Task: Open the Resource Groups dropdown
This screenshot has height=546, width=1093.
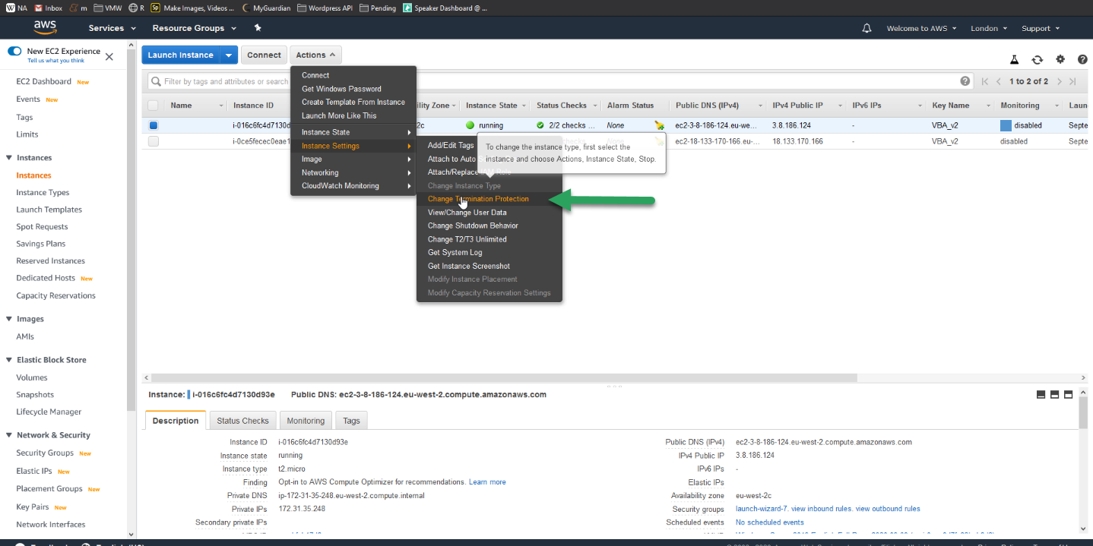Action: [195, 28]
